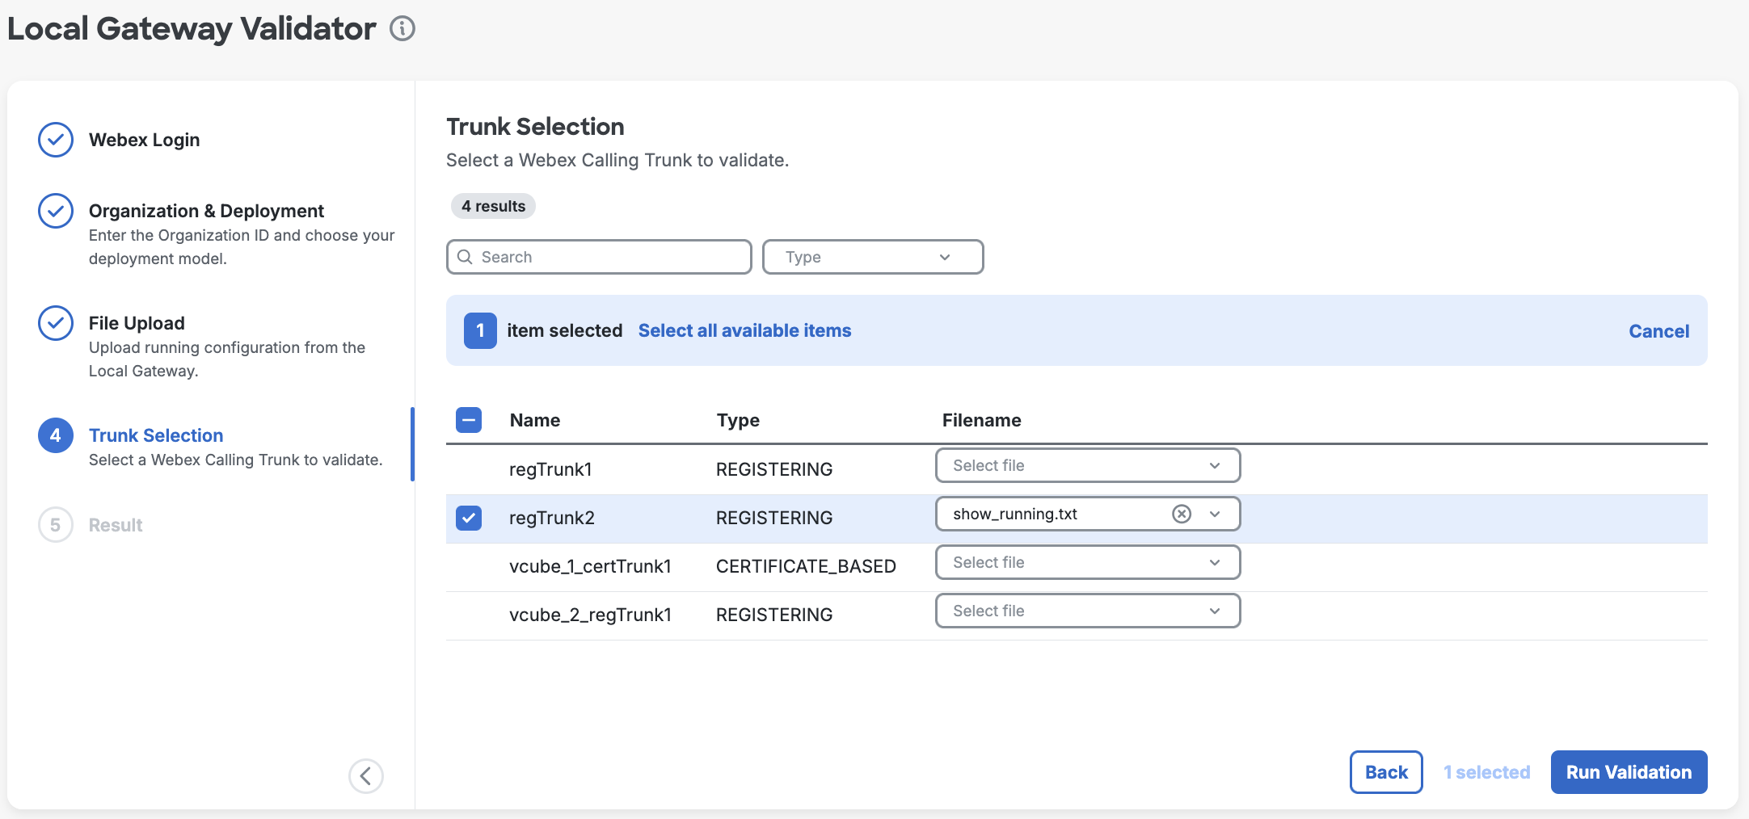Click the File Upload step checkmark icon

[56, 323]
